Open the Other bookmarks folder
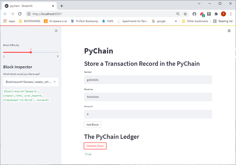 click(x=195, y=21)
